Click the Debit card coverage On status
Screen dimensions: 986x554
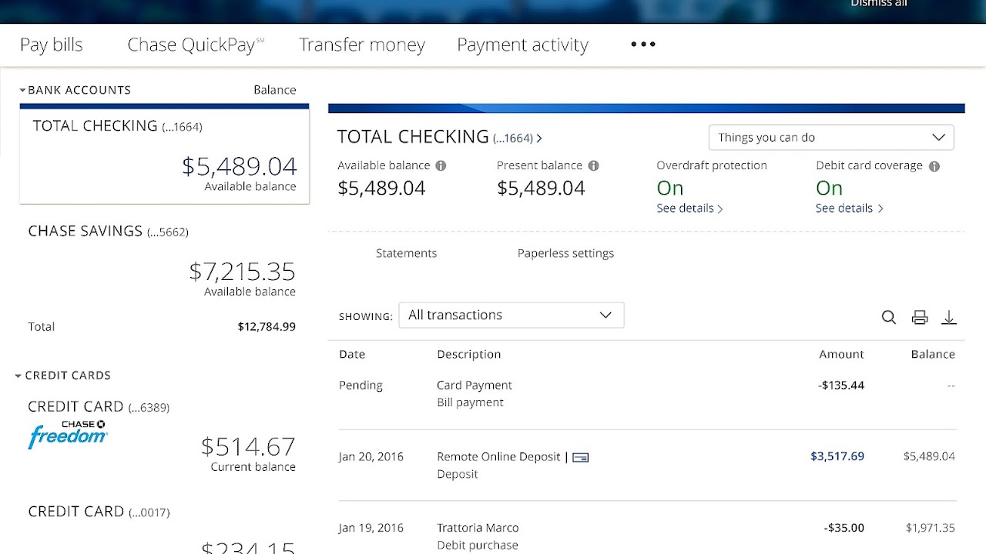tap(830, 189)
